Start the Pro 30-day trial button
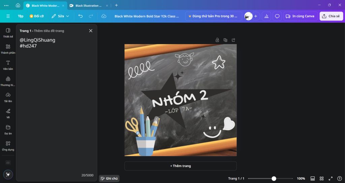Image resolution: width=345 pixels, height=183 pixels. 213,16
